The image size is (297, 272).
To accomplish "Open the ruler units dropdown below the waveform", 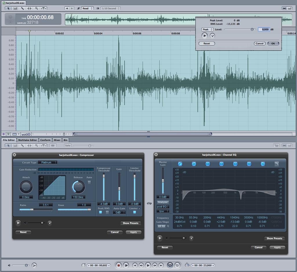I will 16,134.
